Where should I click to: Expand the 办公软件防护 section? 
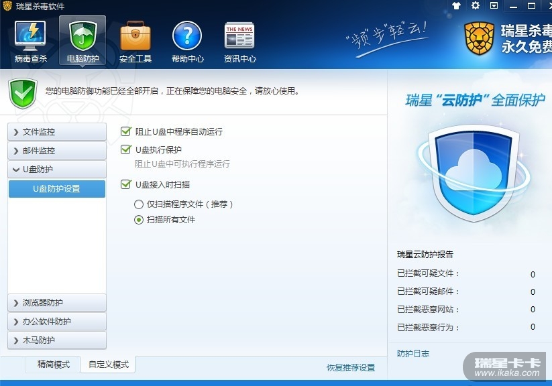57,321
